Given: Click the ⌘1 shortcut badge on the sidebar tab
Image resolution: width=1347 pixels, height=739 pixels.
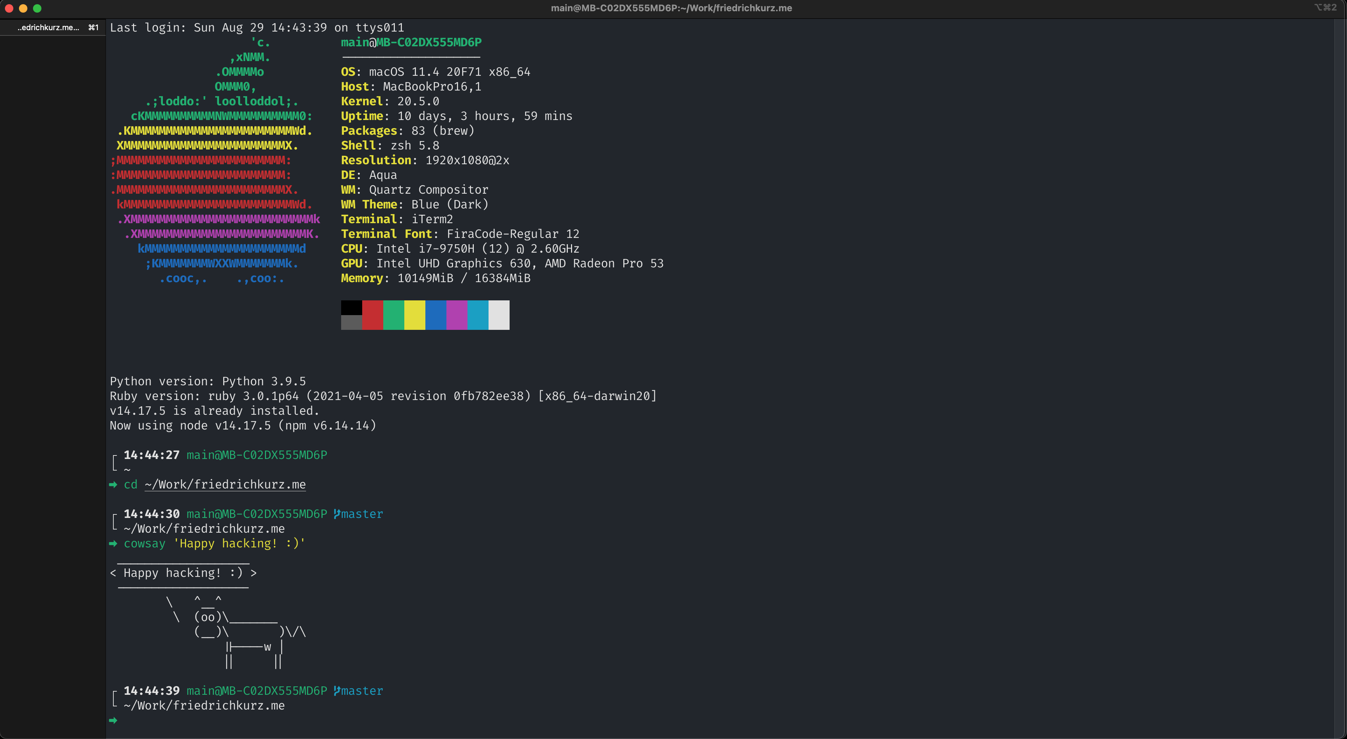Looking at the screenshot, I should click(93, 27).
